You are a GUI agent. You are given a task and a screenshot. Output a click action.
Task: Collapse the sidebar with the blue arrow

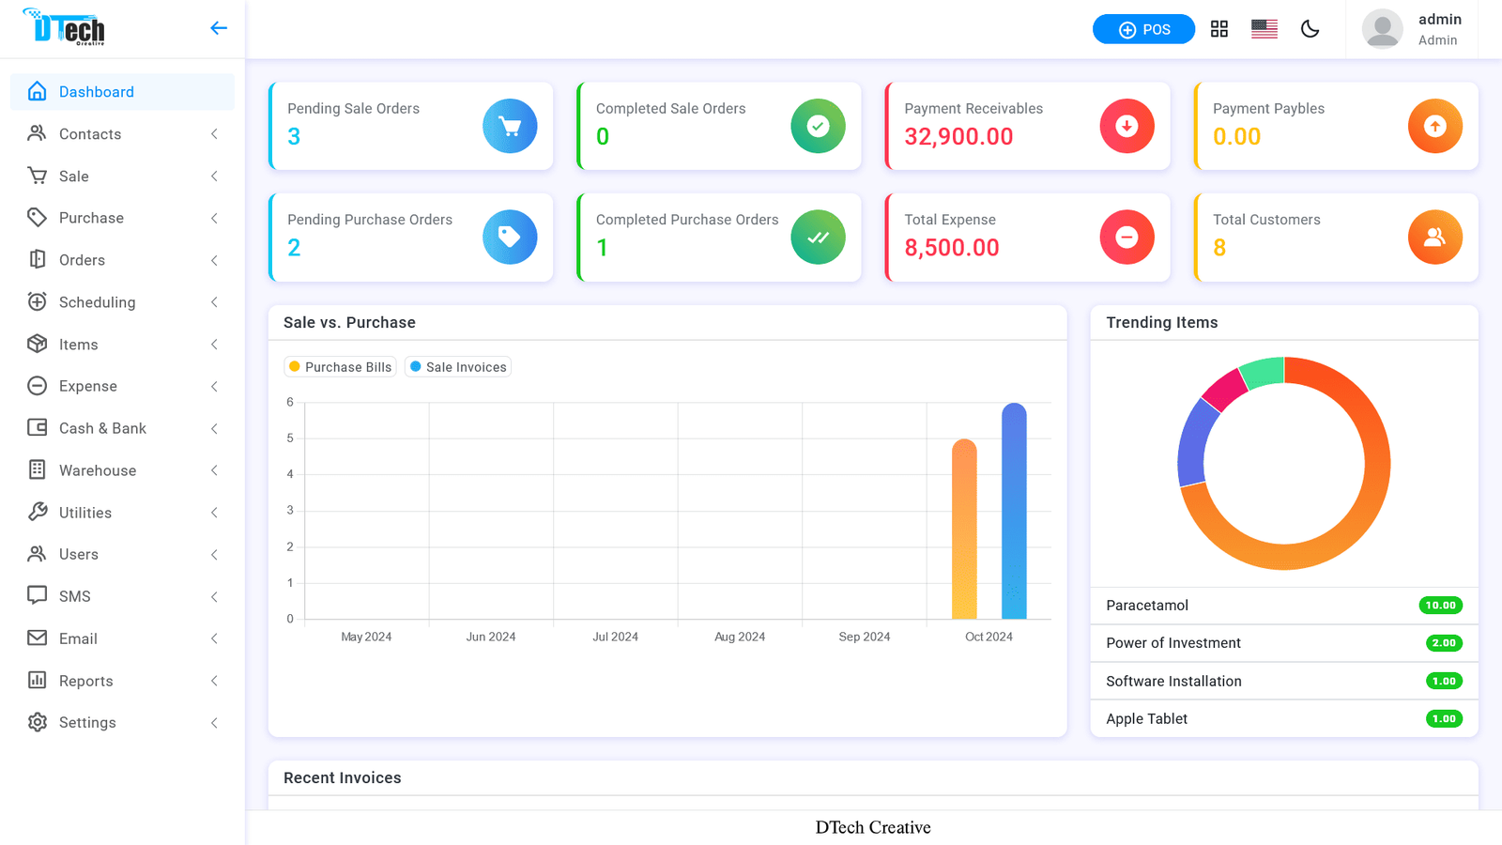point(218,28)
